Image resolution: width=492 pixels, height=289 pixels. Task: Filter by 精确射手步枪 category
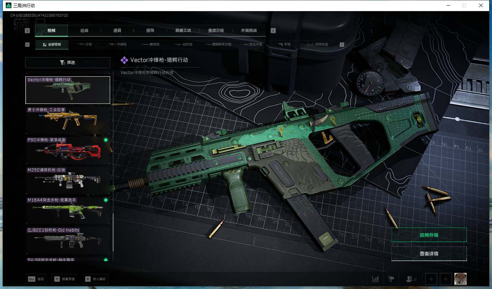pos(217,45)
